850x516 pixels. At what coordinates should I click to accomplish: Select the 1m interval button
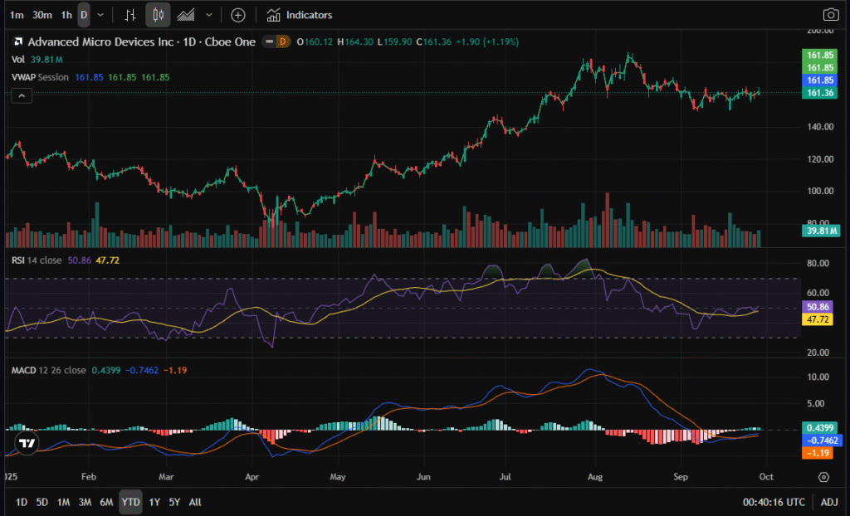tap(17, 15)
